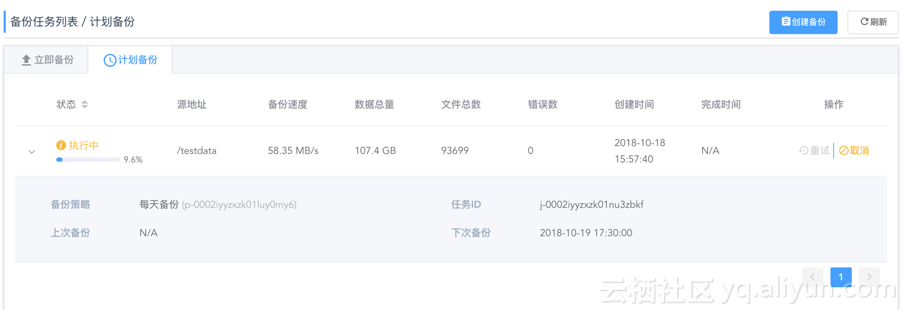Click the 备份任务列表 / 计划备份 page title
903x310 pixels.
(73, 22)
